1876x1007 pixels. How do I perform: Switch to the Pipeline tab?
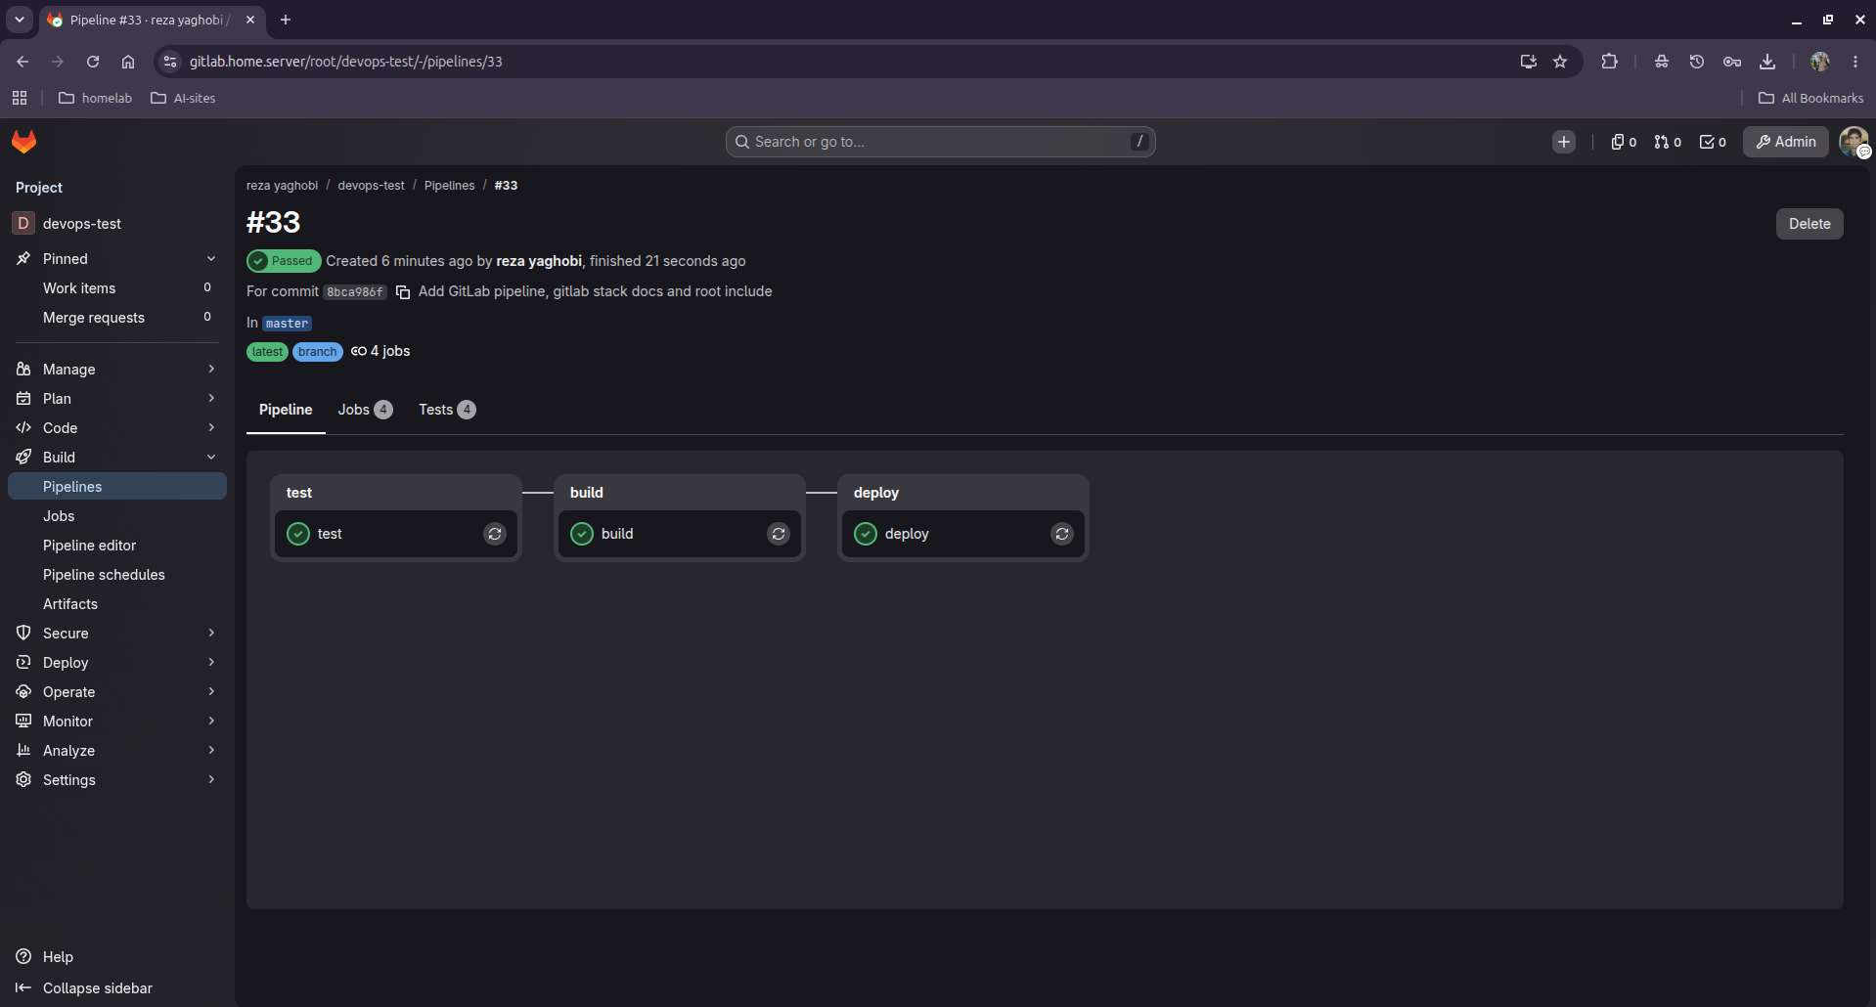(286, 410)
